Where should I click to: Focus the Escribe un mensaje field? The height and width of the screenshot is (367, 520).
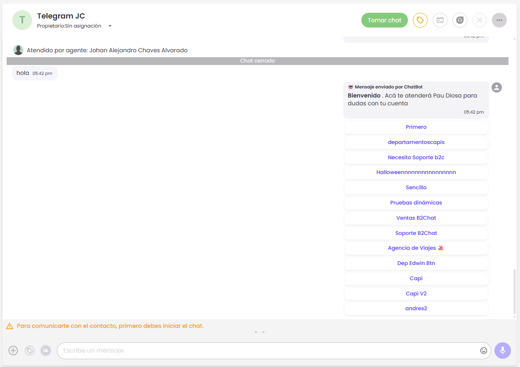coord(268,351)
